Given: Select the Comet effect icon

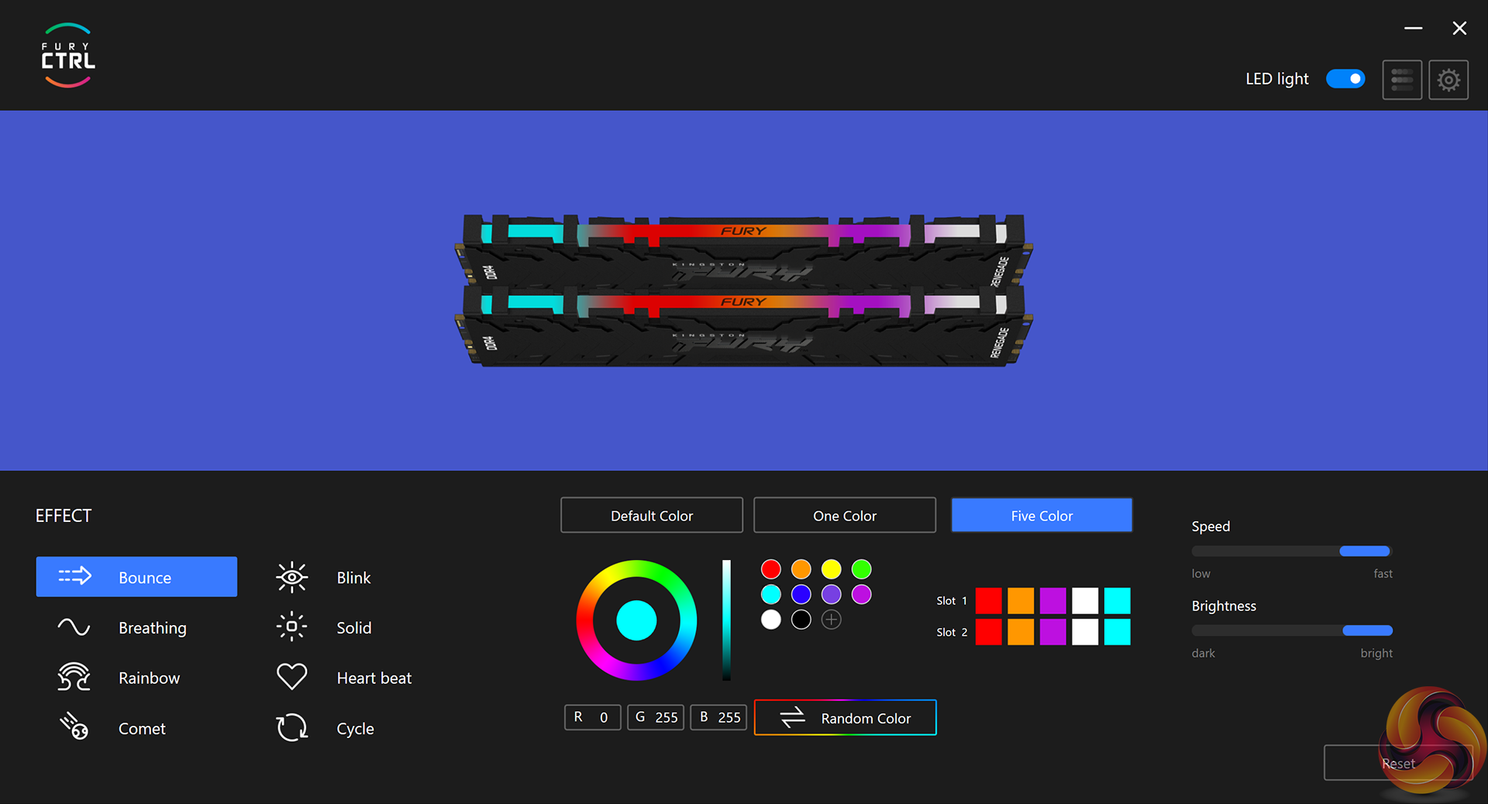Looking at the screenshot, I should [x=74, y=727].
